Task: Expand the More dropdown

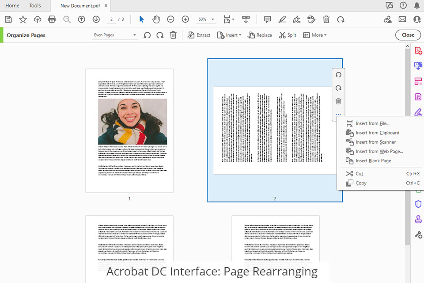Action: (x=315, y=35)
